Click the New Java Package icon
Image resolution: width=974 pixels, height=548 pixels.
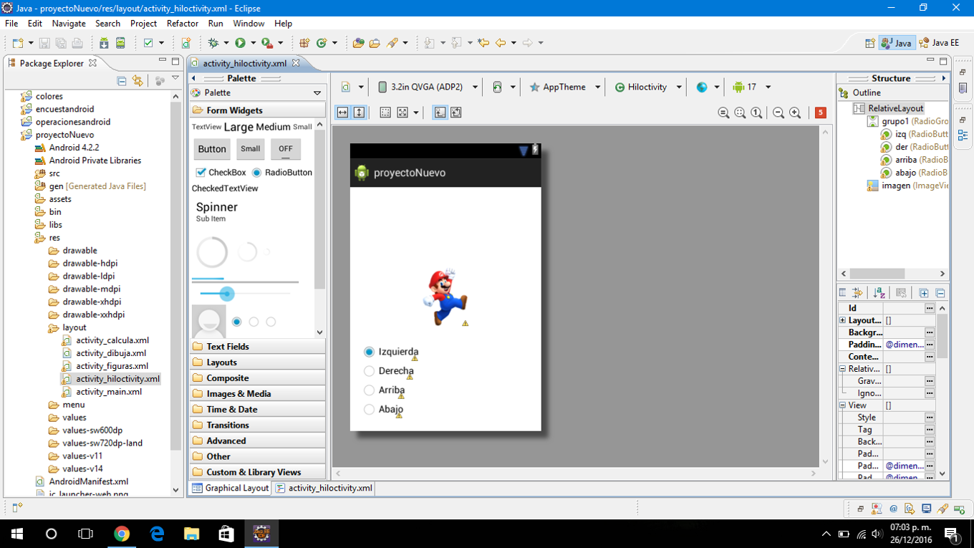(x=304, y=43)
